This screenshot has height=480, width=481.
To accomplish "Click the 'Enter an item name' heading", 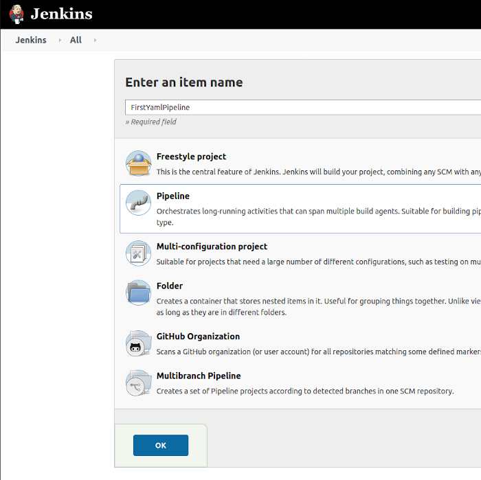I will (x=184, y=82).
